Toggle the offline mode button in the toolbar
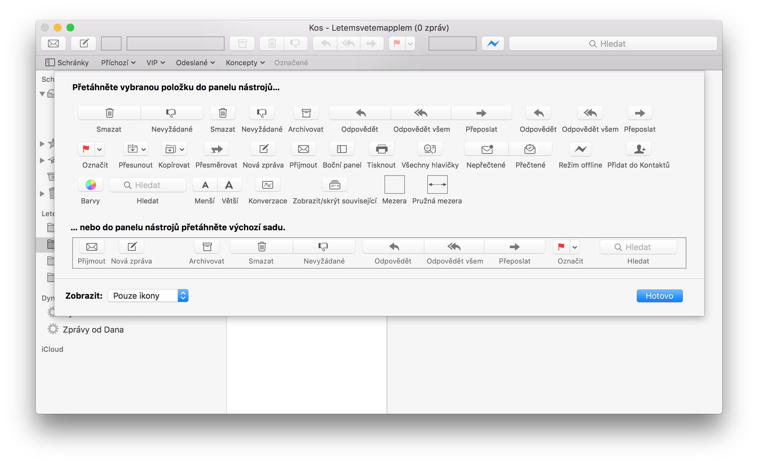 [x=493, y=43]
